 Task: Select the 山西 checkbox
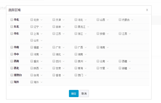98,20
